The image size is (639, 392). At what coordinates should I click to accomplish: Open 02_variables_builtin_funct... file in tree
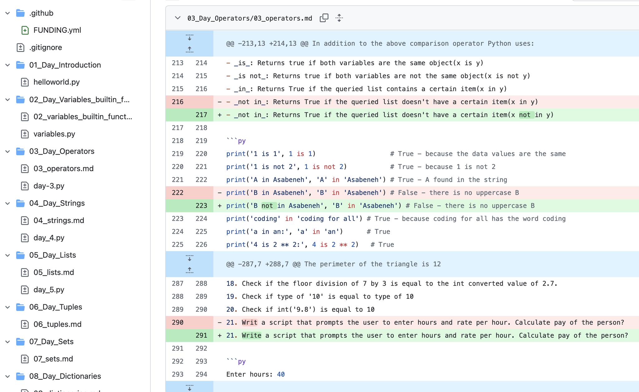[83, 117]
